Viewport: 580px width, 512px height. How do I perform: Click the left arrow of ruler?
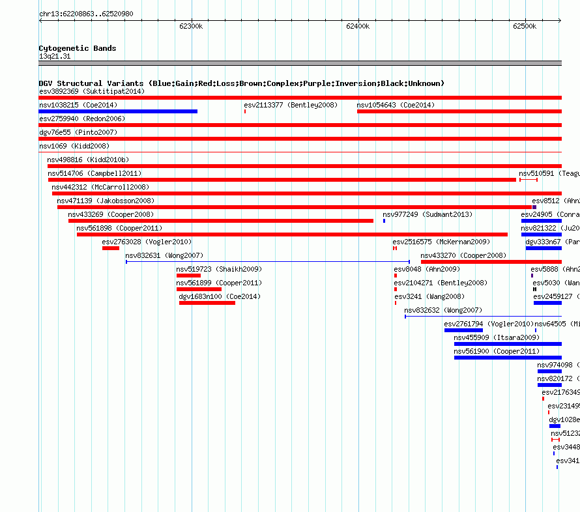click(x=40, y=21)
